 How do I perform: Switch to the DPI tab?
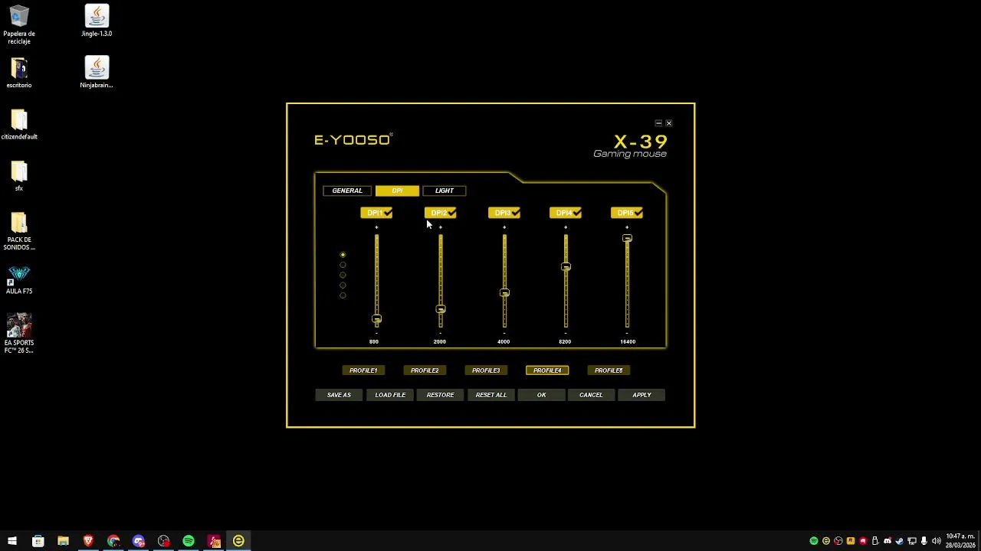click(x=397, y=191)
